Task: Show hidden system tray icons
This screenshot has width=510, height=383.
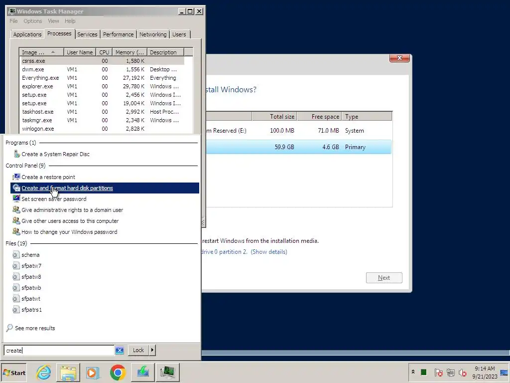Action: (x=413, y=372)
